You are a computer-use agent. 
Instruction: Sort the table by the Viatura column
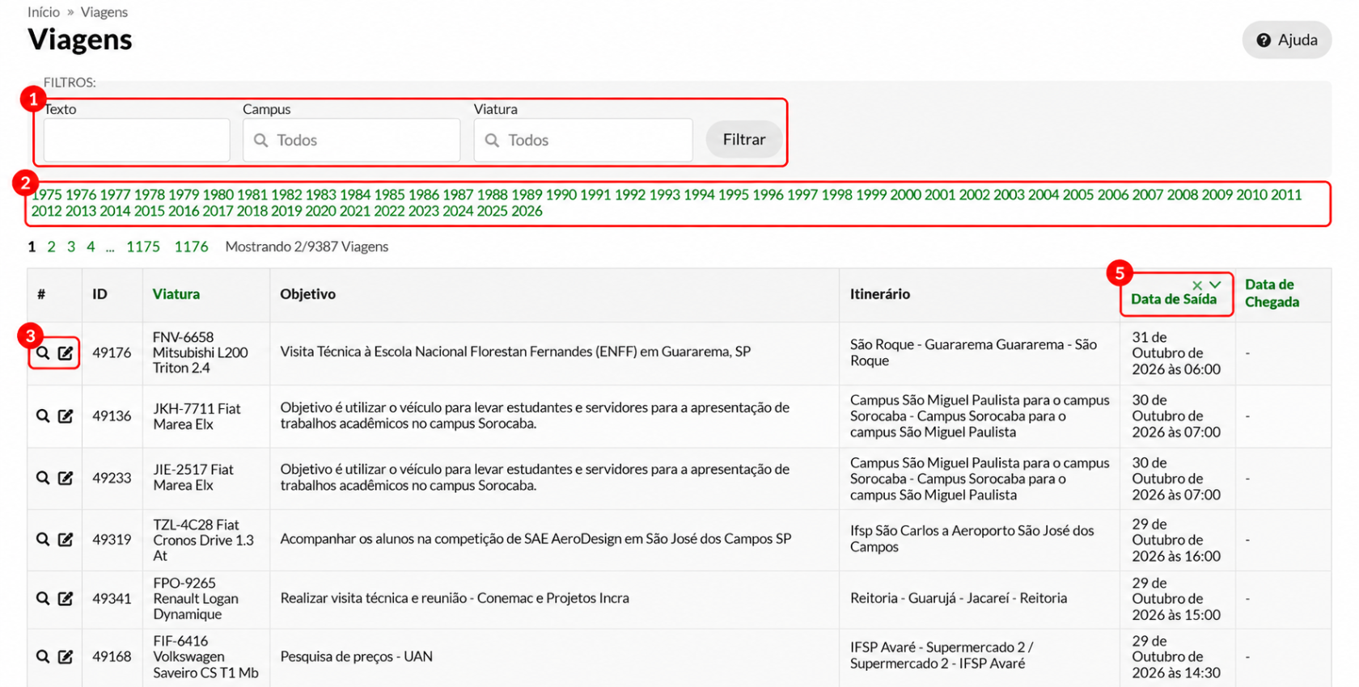point(176,294)
